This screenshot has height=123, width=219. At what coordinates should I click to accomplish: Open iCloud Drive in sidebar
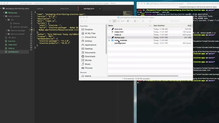[x=90, y=37]
